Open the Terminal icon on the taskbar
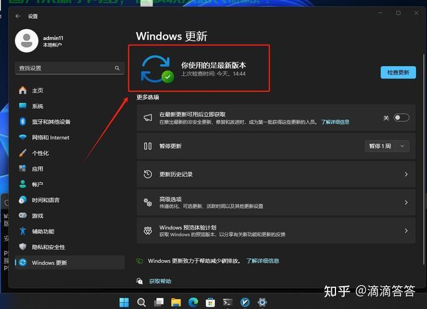Screen dimensions: 427x309 (x=228, y=302)
